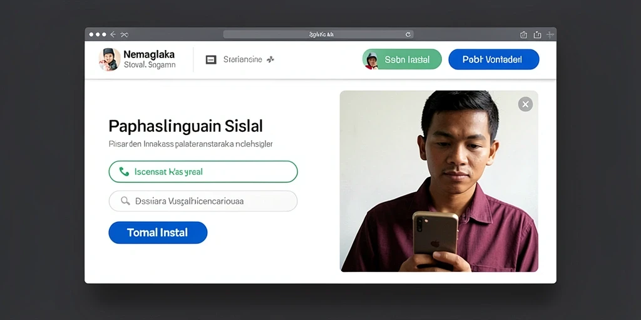Click the fan icon after Srariancine

270,59
